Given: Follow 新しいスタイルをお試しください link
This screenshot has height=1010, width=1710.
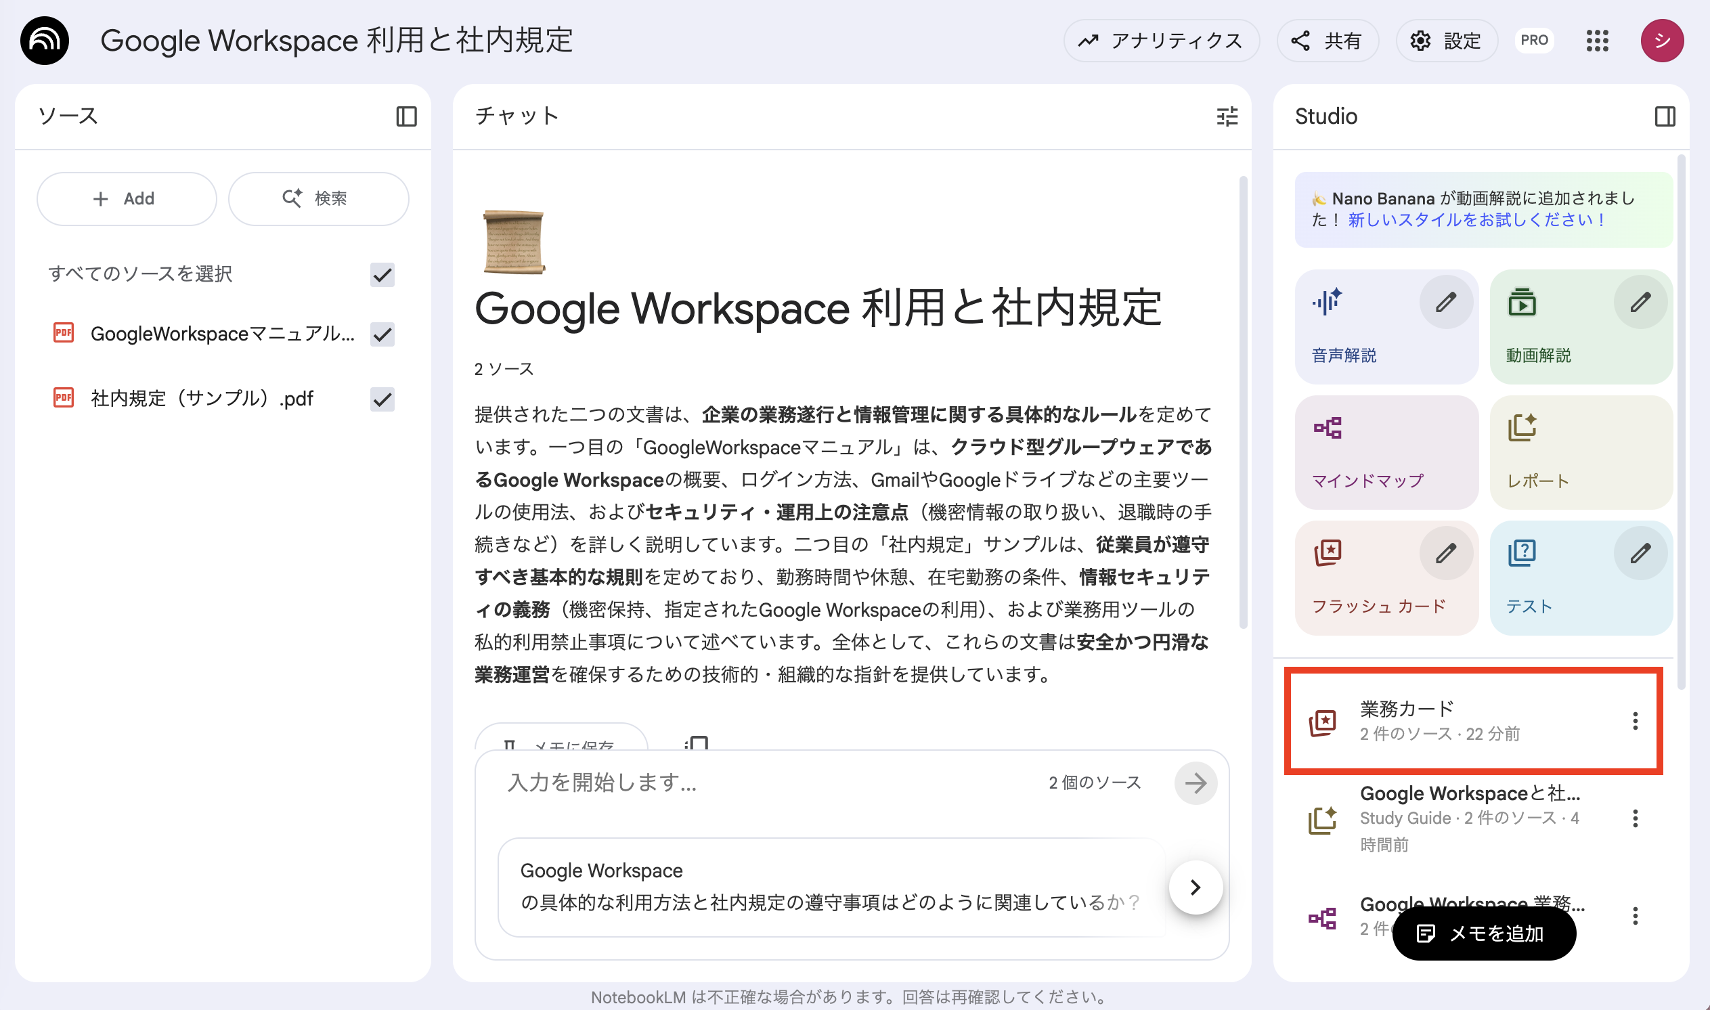Looking at the screenshot, I should pos(1475,220).
